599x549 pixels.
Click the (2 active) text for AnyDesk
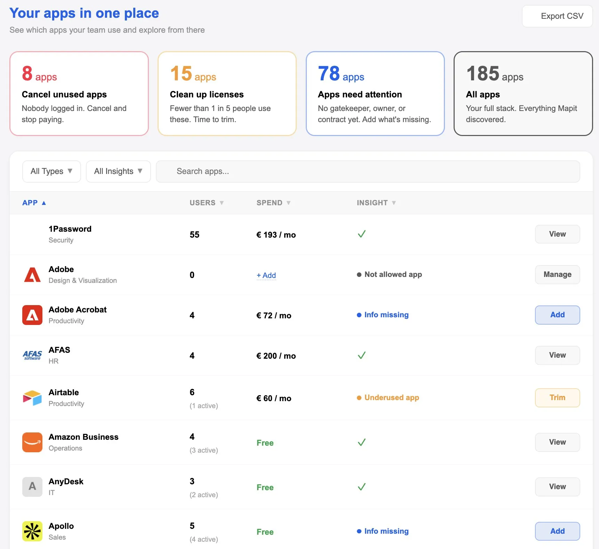click(204, 495)
